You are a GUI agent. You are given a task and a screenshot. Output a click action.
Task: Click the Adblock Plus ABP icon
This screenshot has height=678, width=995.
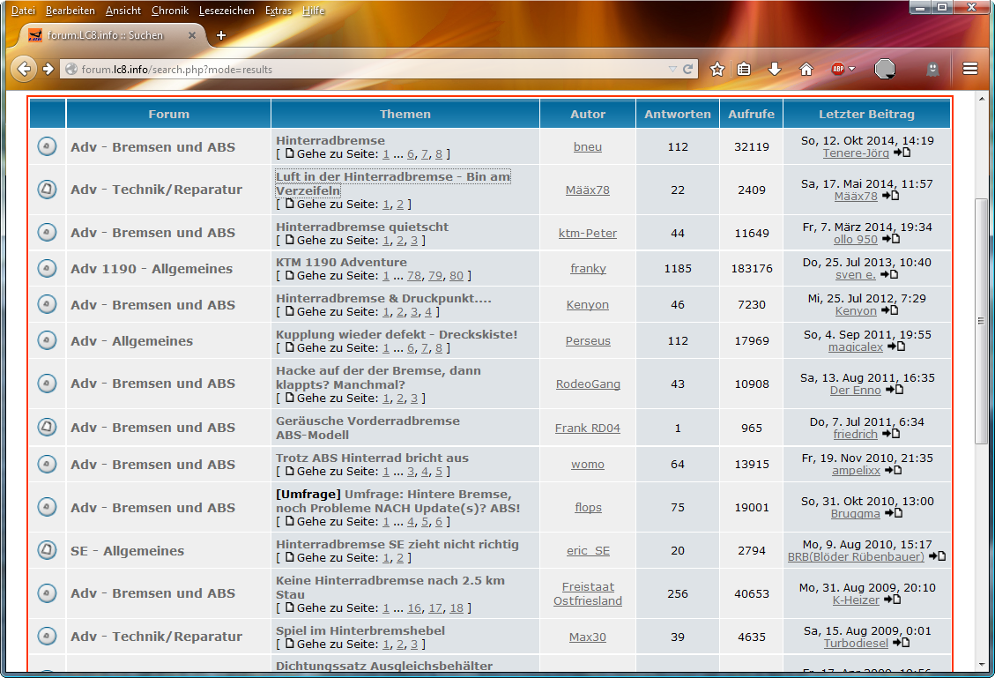pos(838,69)
